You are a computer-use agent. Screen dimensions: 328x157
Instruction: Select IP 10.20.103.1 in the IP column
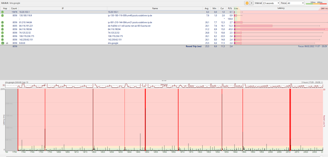(x=24, y=12)
